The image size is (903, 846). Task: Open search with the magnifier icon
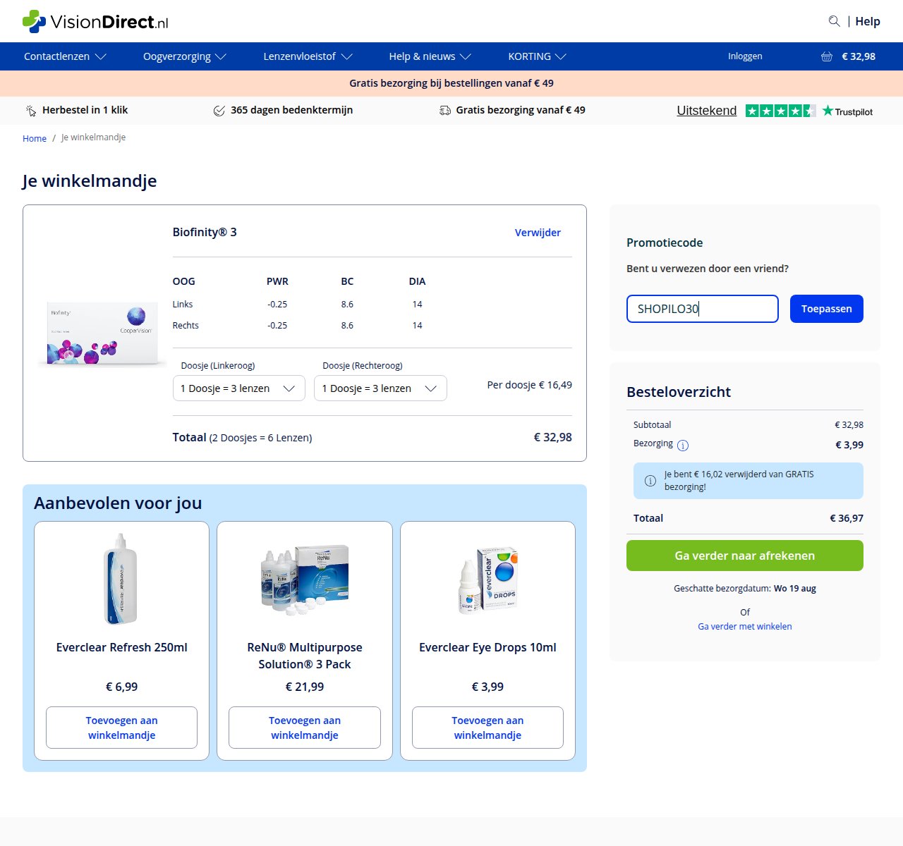click(834, 21)
